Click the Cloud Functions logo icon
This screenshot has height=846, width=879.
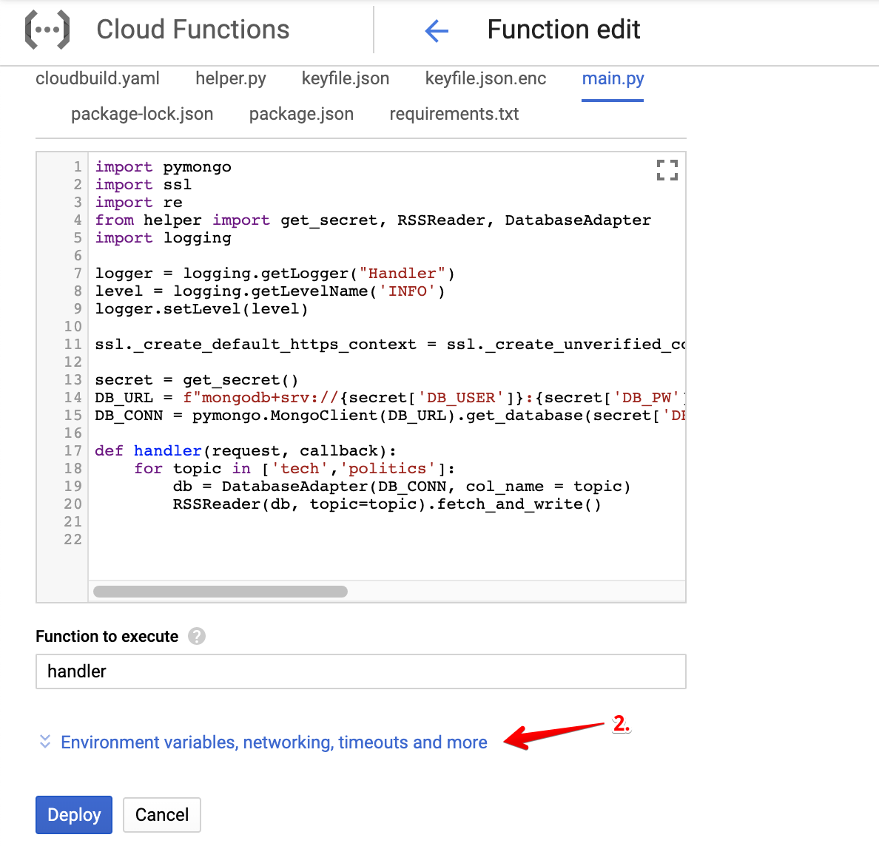pos(47,30)
